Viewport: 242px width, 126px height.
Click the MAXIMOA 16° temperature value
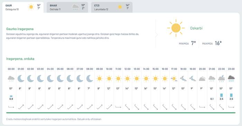click(218, 43)
